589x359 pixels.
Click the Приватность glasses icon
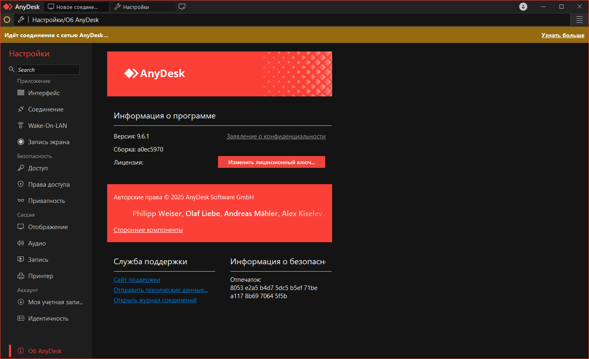click(x=21, y=201)
